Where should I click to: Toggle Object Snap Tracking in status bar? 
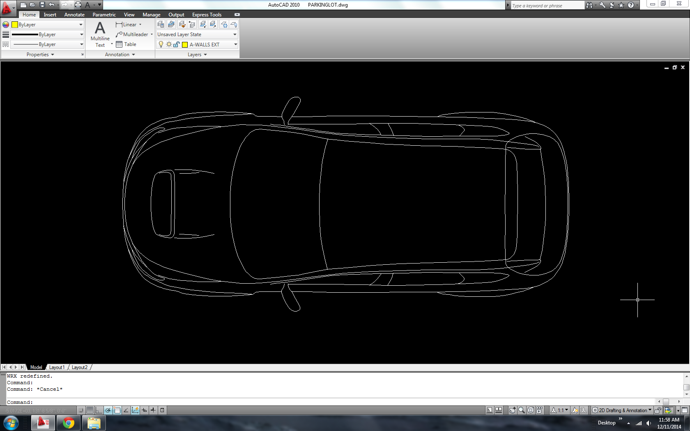click(x=126, y=410)
